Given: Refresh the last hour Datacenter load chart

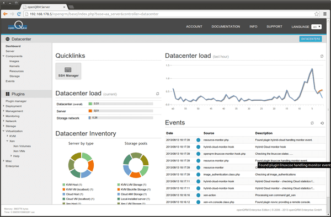Looking at the screenshot, I should (322, 56).
